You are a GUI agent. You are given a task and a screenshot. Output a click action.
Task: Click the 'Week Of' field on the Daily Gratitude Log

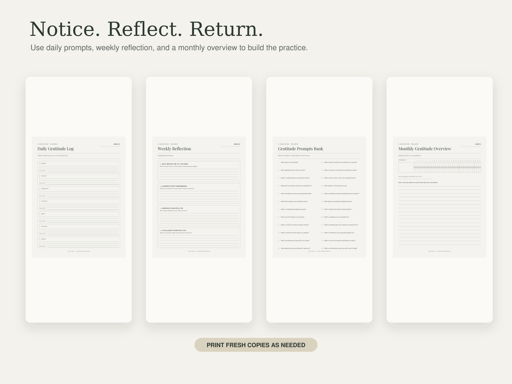pos(110,145)
